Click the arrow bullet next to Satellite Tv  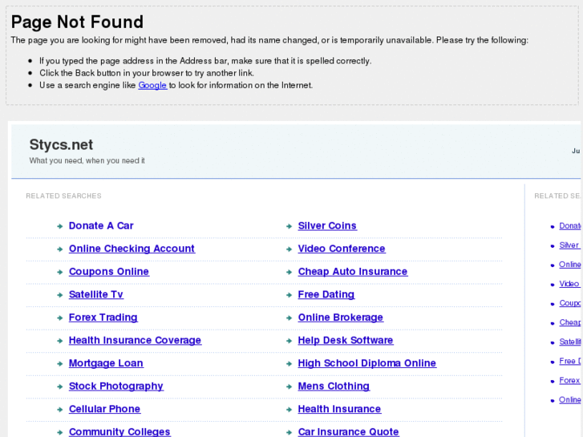click(x=60, y=295)
